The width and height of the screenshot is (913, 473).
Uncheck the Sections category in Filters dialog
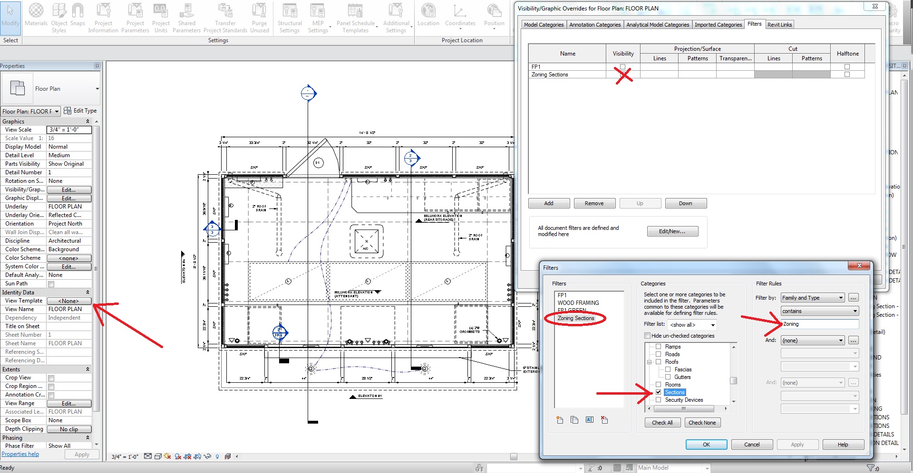(x=659, y=392)
